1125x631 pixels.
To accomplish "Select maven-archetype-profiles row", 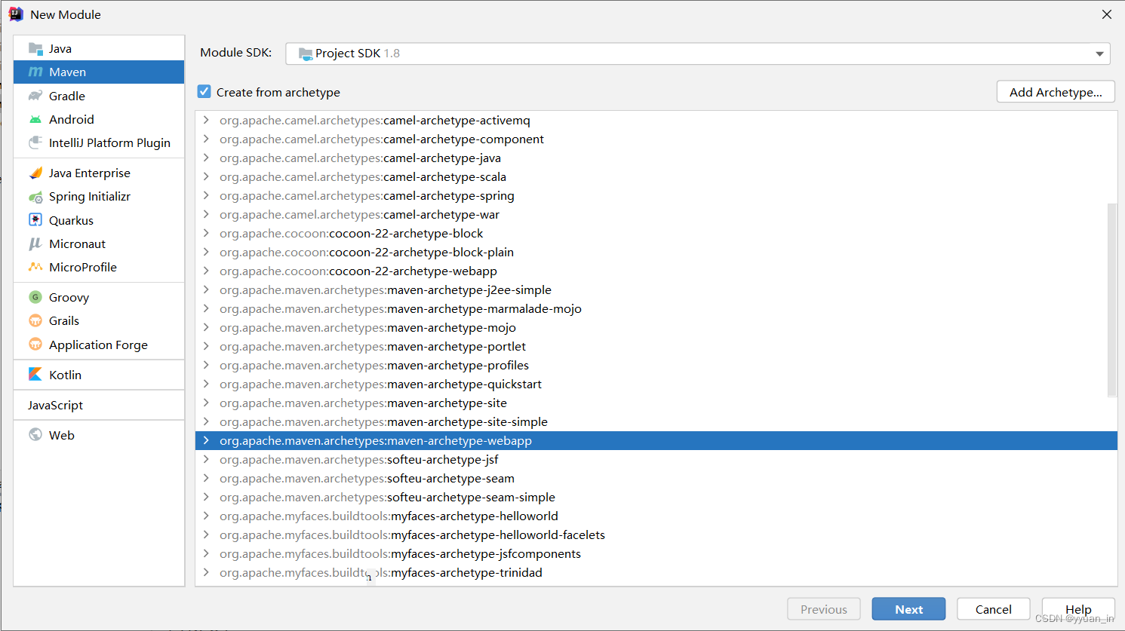I will 656,365.
